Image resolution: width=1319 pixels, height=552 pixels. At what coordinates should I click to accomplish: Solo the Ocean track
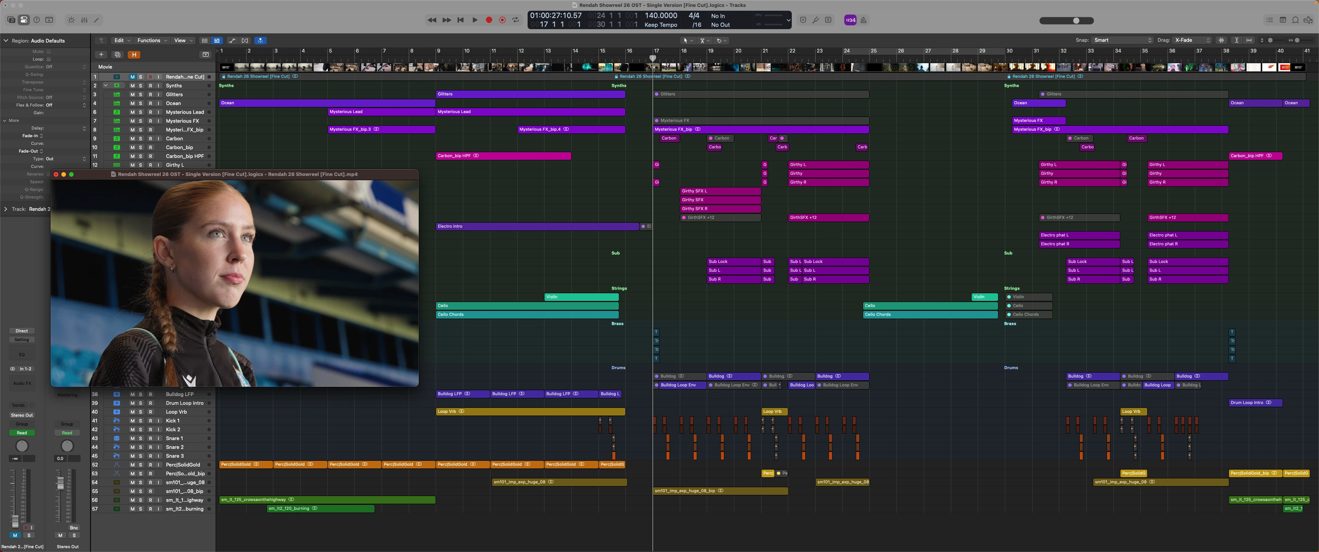point(140,103)
